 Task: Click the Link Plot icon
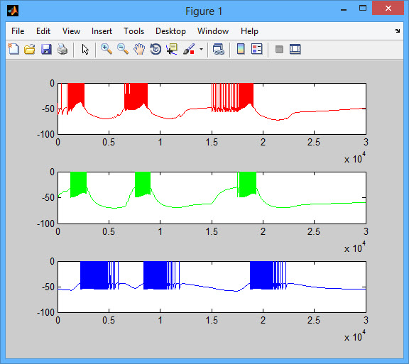coord(219,49)
